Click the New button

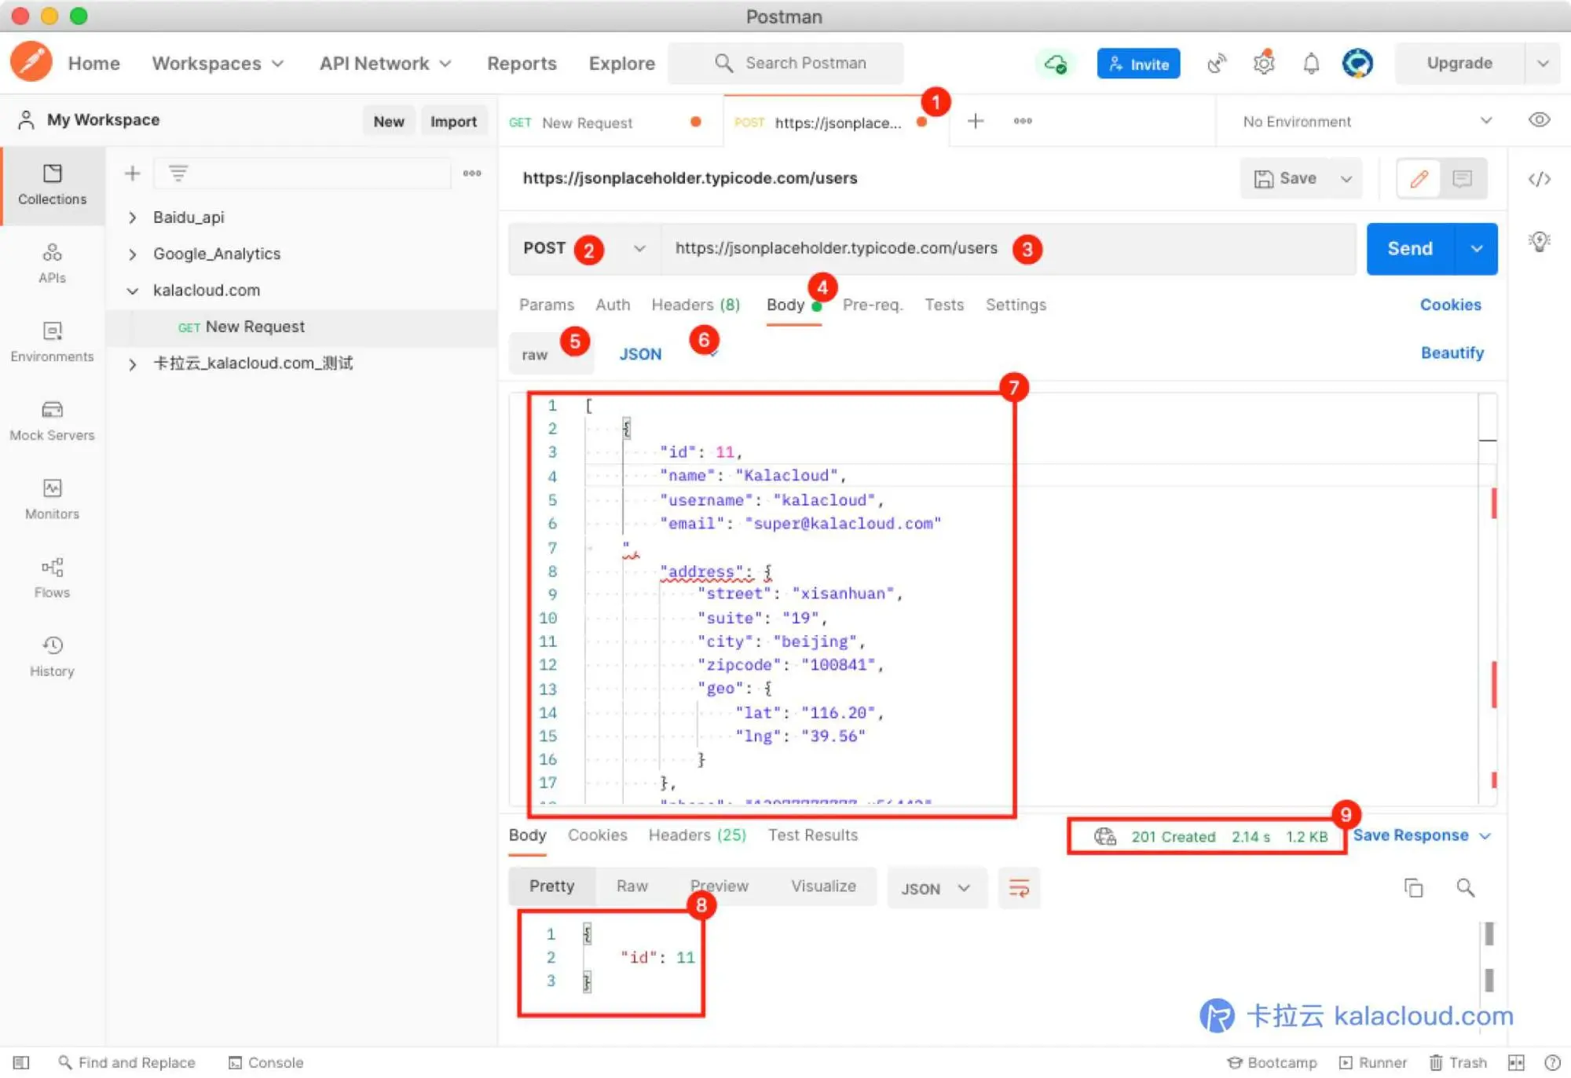pos(389,121)
